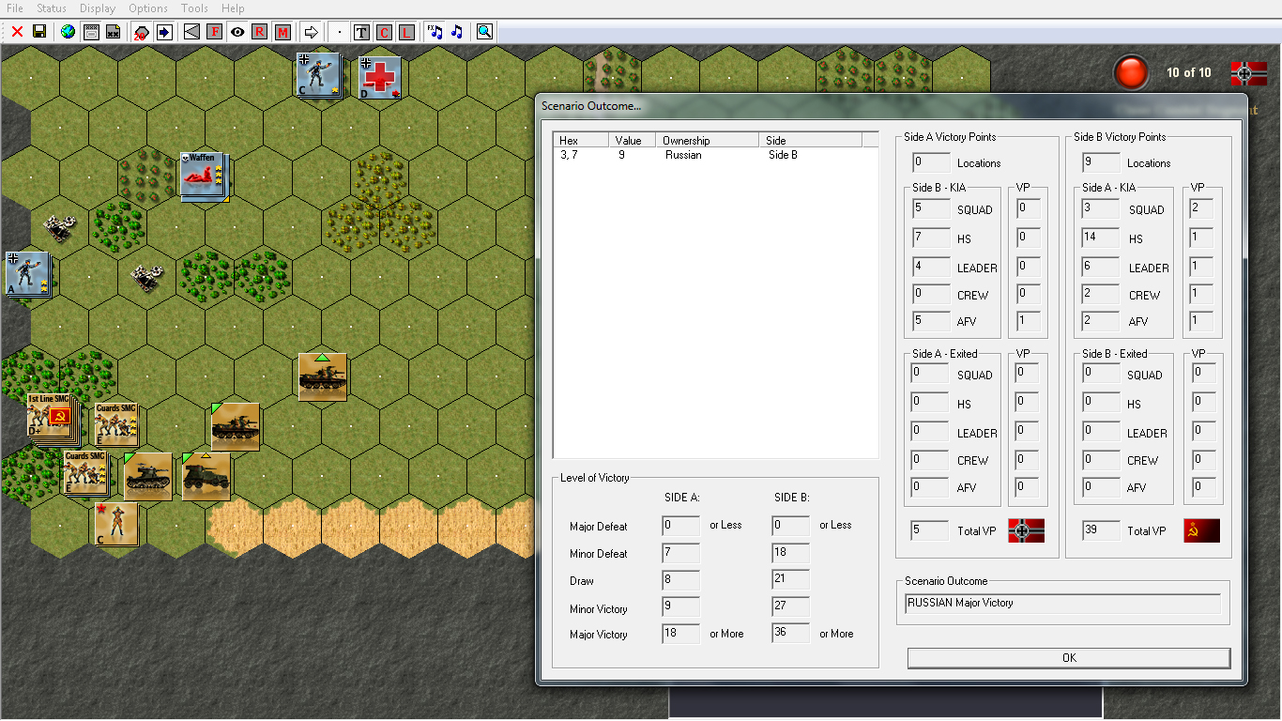Click the German flag beside Side A Total VP

1026,530
